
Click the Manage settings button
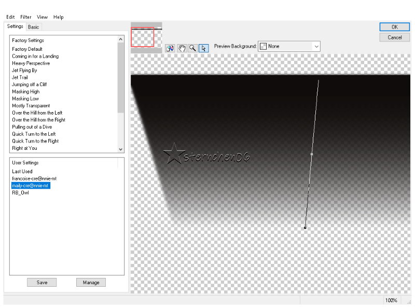(x=91, y=282)
